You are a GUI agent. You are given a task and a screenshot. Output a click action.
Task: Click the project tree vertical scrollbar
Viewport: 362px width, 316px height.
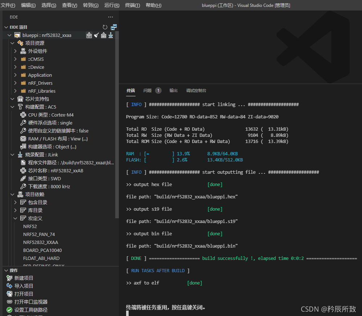pos(117,125)
